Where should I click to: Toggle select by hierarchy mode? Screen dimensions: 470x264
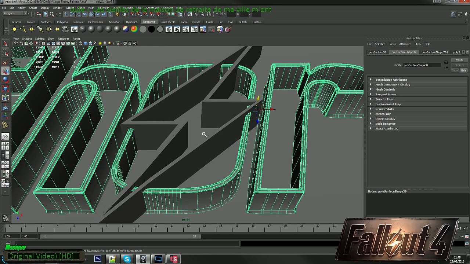click(39, 14)
